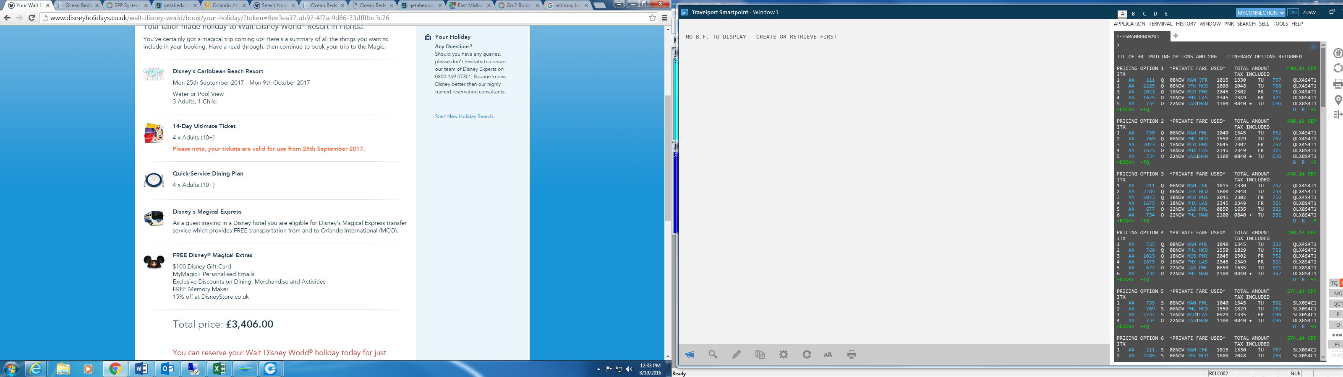Open Excel from the taskbar

click(x=219, y=369)
